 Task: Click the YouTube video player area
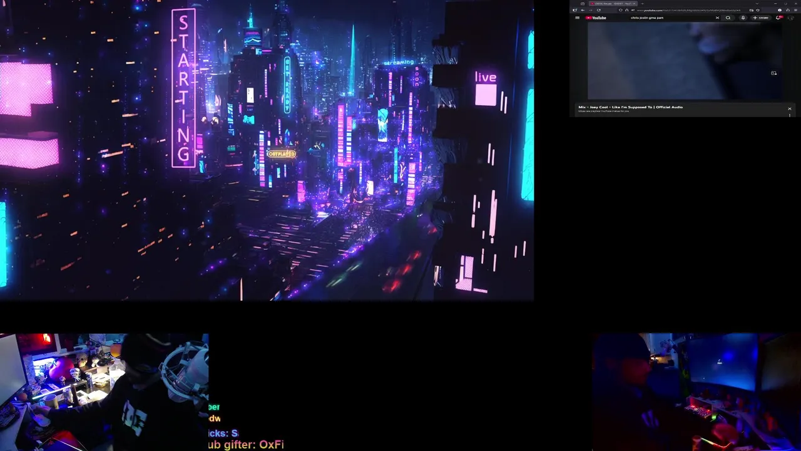coord(685,61)
